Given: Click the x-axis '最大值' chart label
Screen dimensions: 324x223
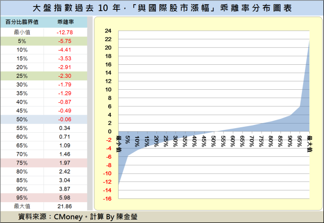Looking at the screenshot, I should click(309, 144).
